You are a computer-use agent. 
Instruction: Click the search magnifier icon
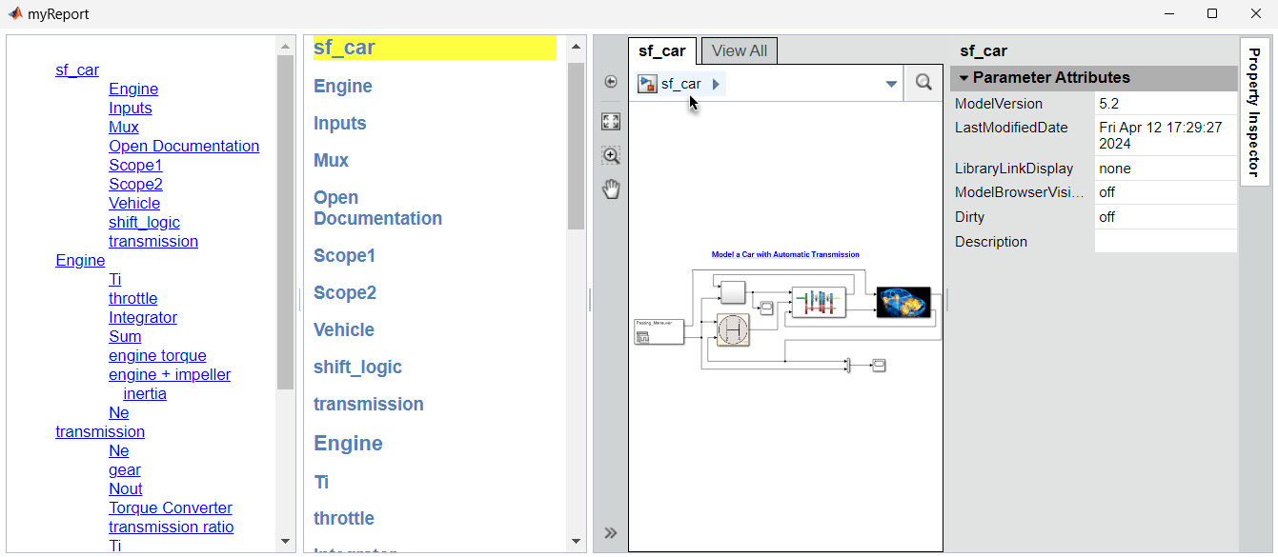coord(923,84)
